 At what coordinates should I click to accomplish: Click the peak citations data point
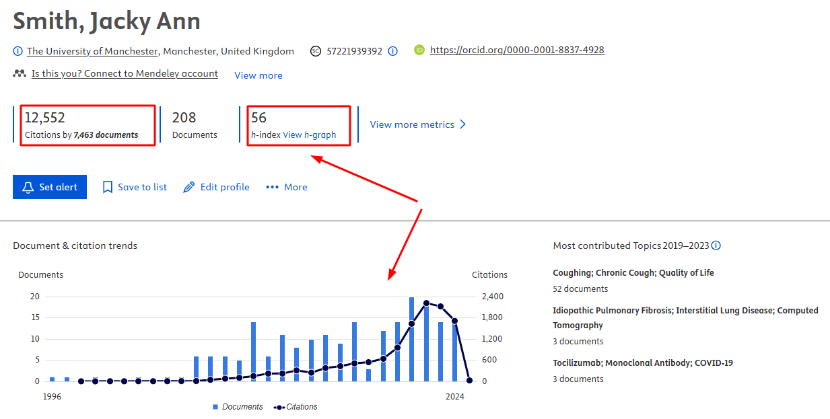tap(426, 303)
